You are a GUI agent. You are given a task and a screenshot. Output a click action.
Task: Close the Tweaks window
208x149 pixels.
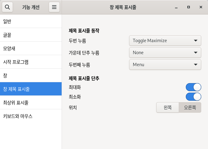[201, 7]
